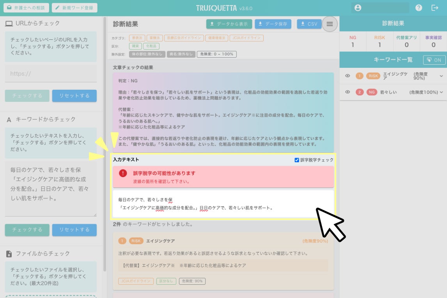Open the user account icon
This screenshot has height=298, width=447.
[358, 8]
